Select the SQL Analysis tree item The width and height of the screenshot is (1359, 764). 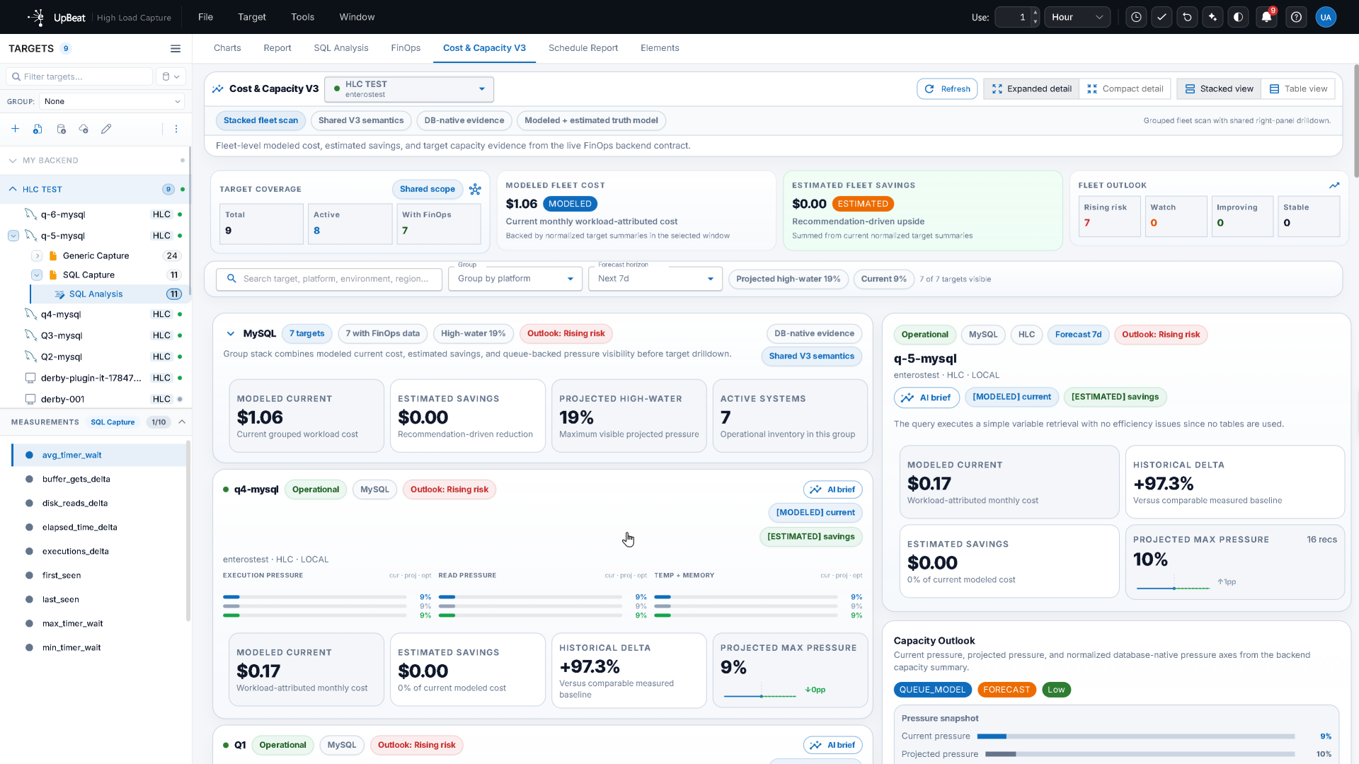96,294
